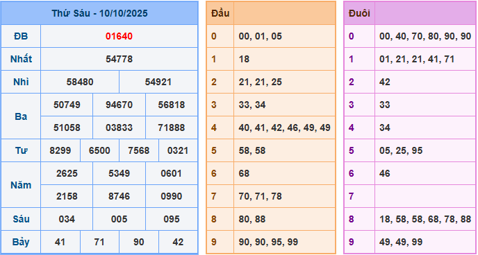Image resolution: width=478 pixels, height=255 pixels.
Task: Click the Đuôi column header
Action: point(359,13)
